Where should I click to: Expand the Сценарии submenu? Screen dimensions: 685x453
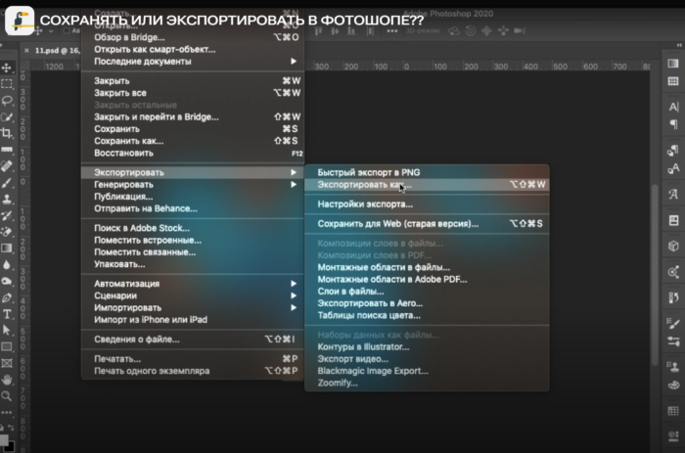point(192,295)
